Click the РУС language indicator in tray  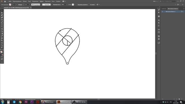pyautogui.click(x=171, y=102)
